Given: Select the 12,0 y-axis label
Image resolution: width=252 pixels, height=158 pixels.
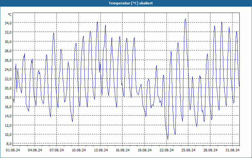Looking at the screenshot, I should [x=8, y=125].
